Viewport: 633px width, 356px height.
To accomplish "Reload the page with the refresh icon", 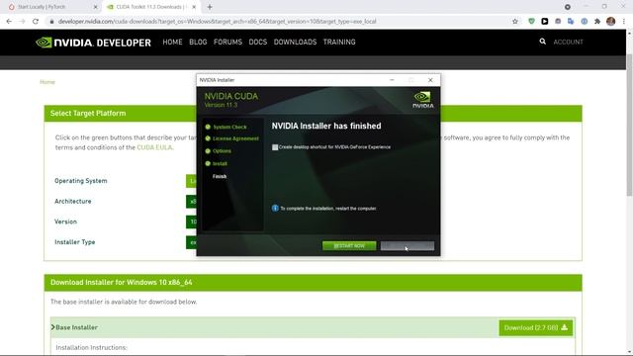I will click(x=36, y=22).
